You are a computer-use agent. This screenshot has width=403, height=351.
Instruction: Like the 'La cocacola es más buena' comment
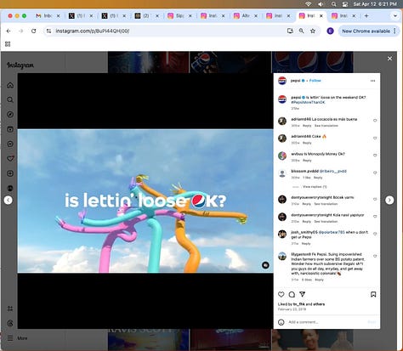375,121
